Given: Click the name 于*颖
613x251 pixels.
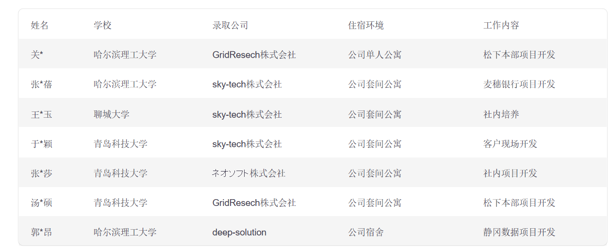Looking at the screenshot, I should click(41, 144).
